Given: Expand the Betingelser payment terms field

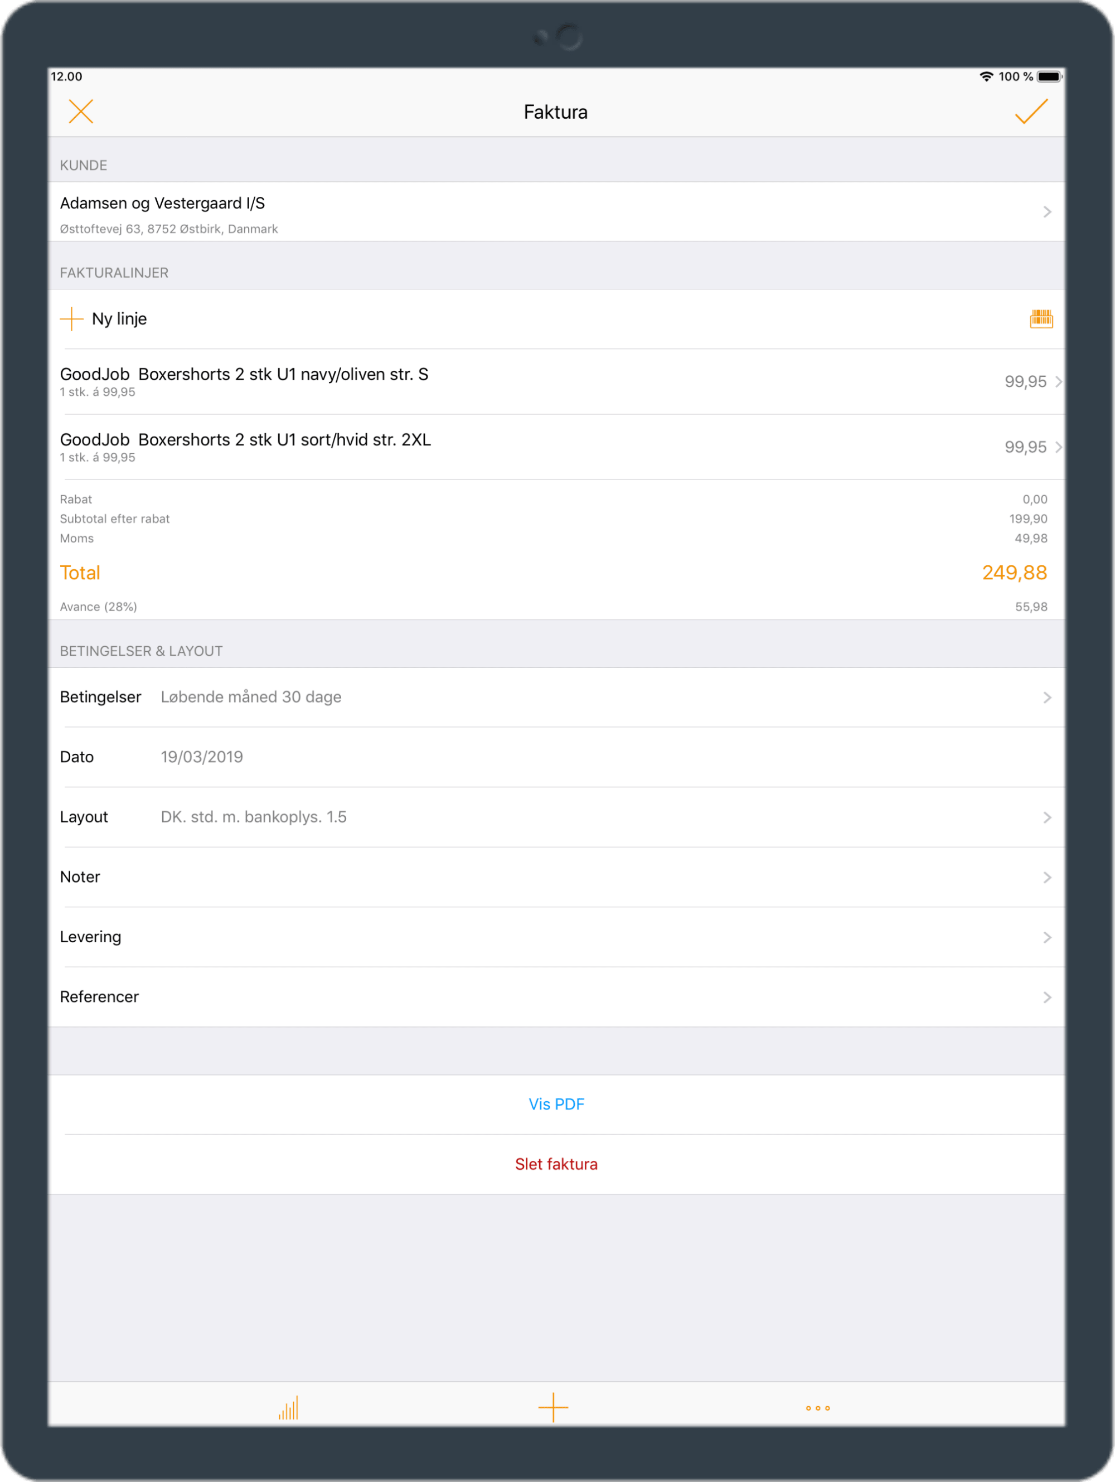Looking at the screenshot, I should point(557,697).
